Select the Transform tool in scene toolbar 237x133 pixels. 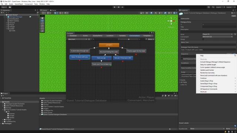click(42, 31)
